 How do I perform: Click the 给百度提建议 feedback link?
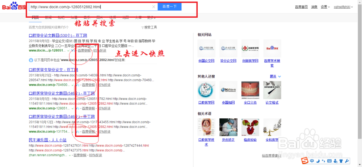[271, 155]
